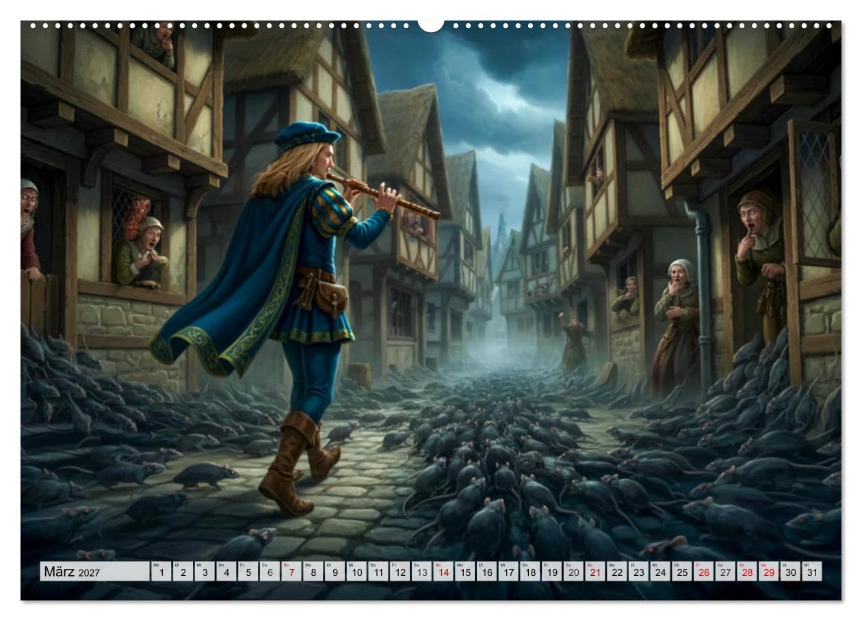
Task: Click day 8 in the calendar strip
Action: point(313,572)
